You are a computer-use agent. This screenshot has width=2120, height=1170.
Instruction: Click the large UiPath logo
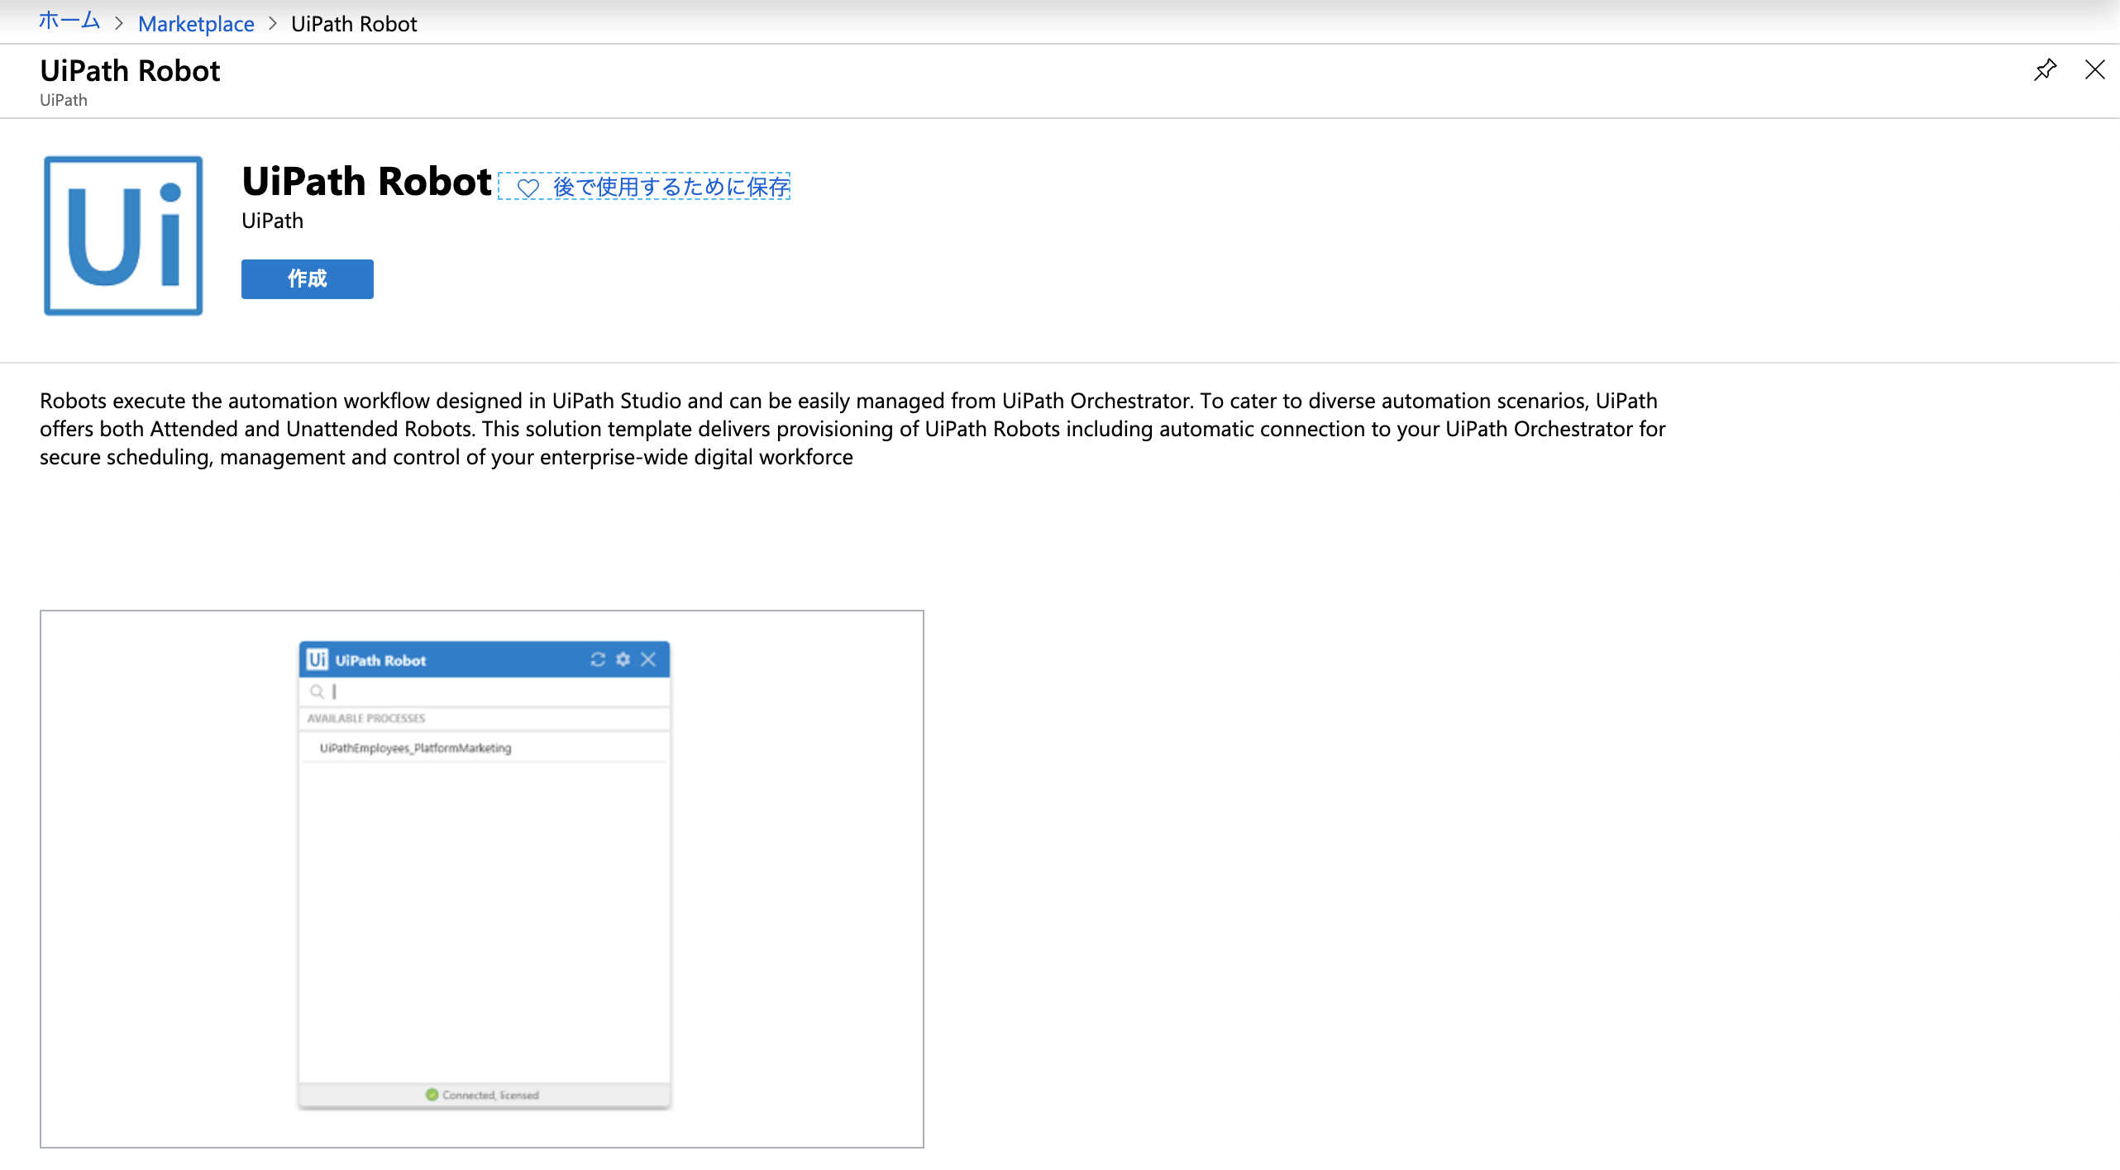coord(123,235)
